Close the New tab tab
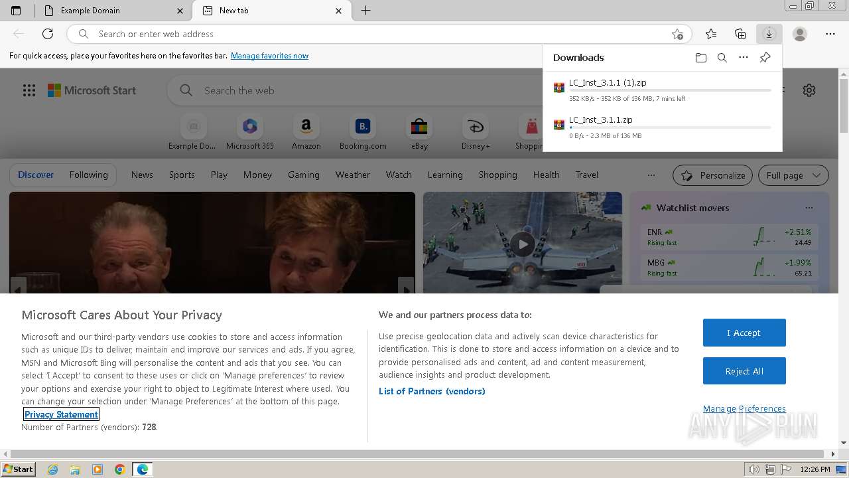The image size is (849, 478). pyautogui.click(x=339, y=11)
